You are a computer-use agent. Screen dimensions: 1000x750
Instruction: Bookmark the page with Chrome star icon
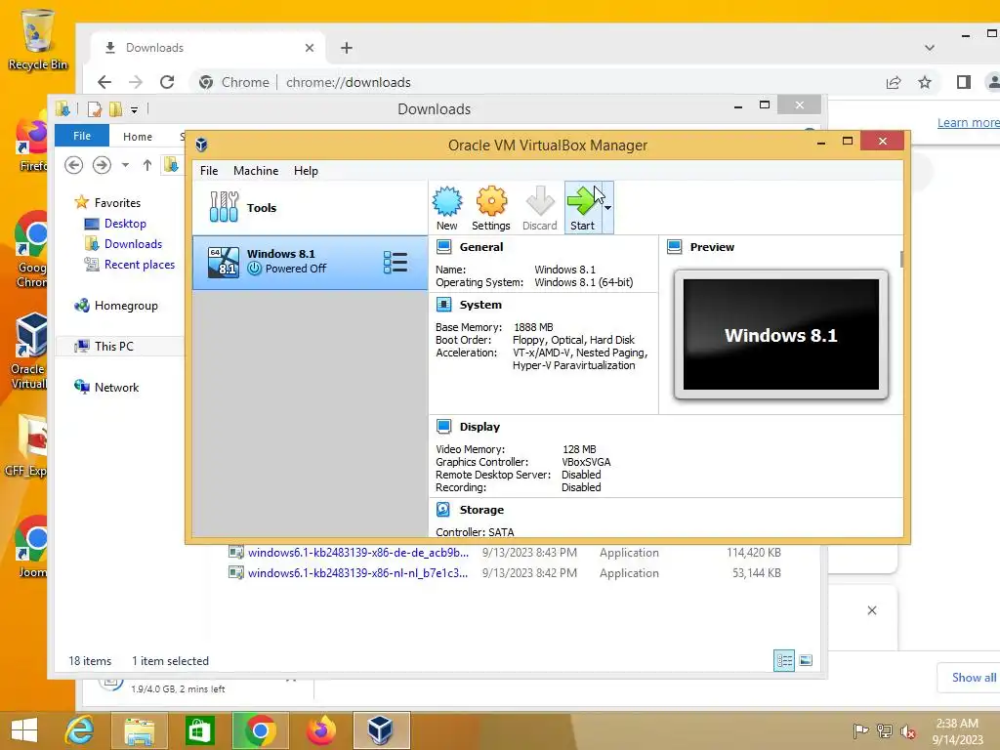click(x=925, y=82)
